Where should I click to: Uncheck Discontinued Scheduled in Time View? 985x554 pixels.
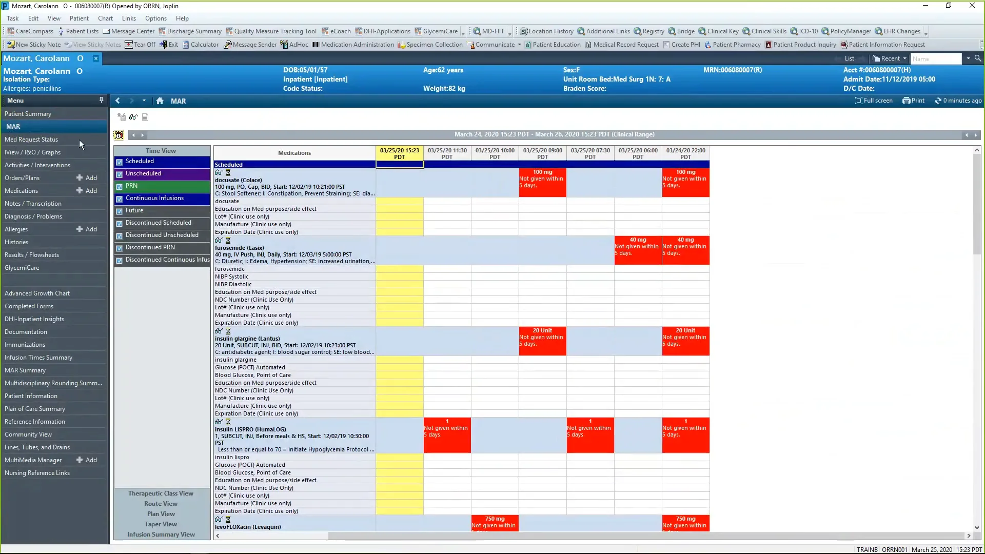(x=120, y=224)
